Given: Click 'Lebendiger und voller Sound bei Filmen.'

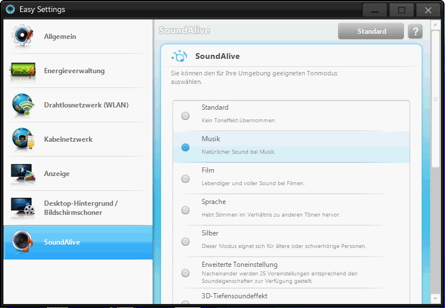Looking at the screenshot, I should [253, 183].
